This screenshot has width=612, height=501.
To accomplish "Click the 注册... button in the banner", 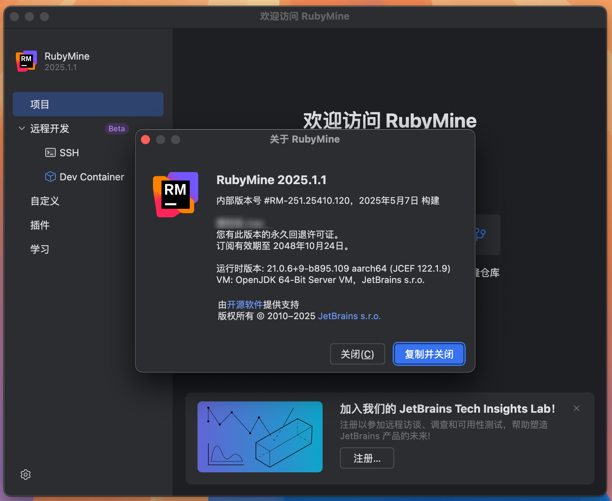I will [367, 458].
